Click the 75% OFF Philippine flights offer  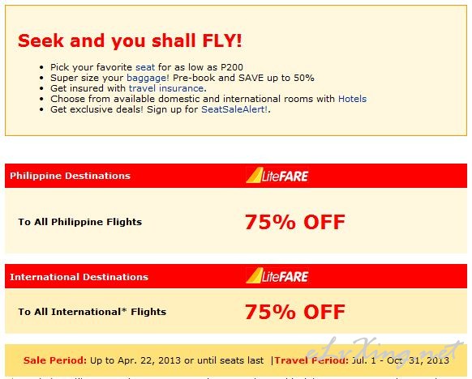(x=294, y=222)
